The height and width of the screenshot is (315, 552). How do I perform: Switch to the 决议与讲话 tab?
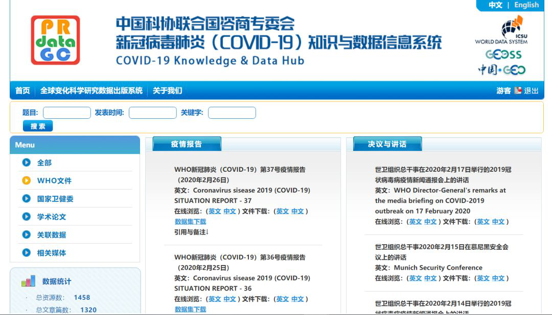click(x=386, y=143)
